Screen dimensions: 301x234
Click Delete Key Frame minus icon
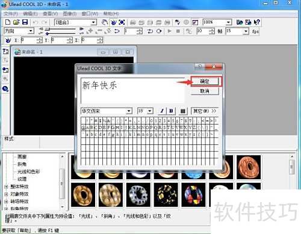(x=99, y=31)
